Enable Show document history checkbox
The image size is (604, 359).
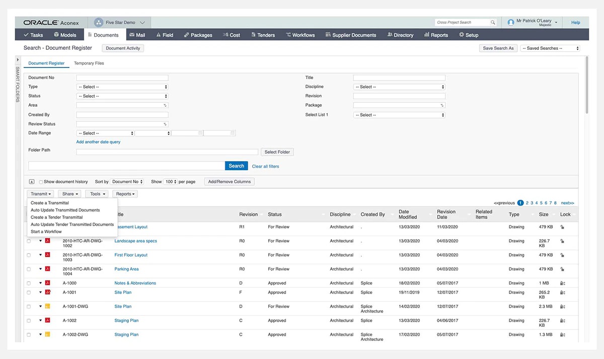41,182
